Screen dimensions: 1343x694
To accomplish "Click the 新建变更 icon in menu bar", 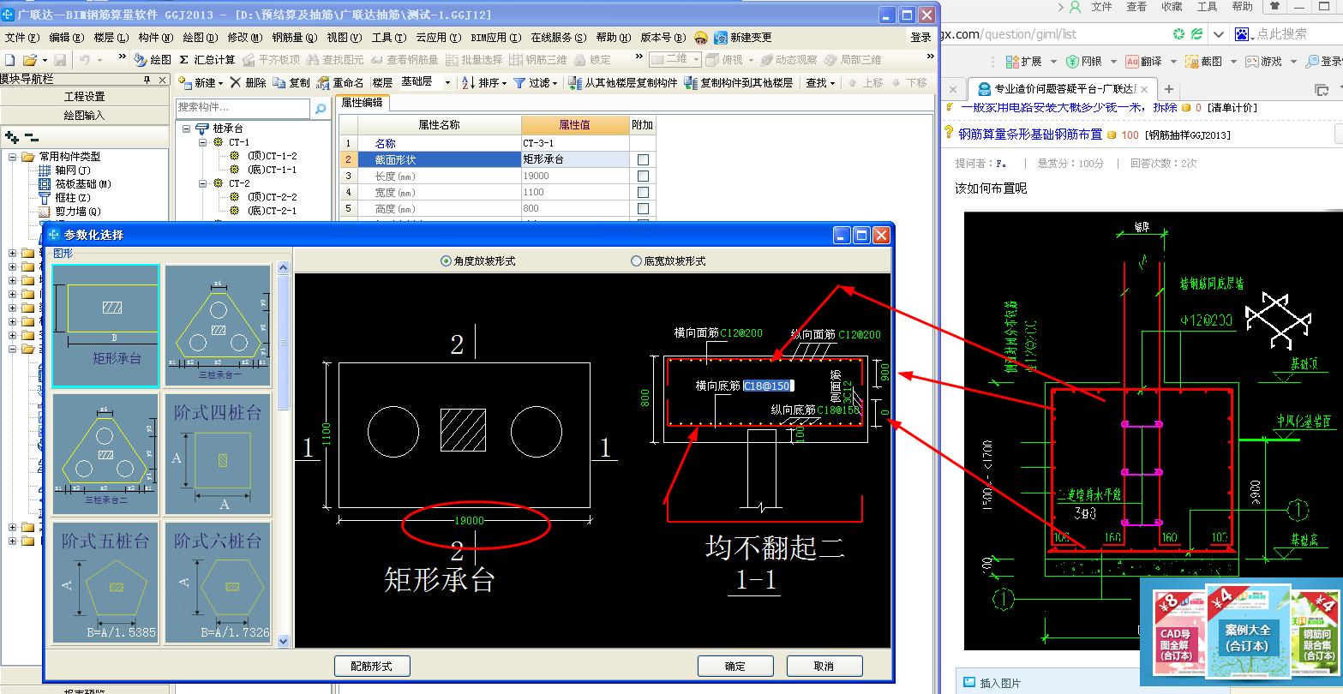I will click(x=722, y=38).
